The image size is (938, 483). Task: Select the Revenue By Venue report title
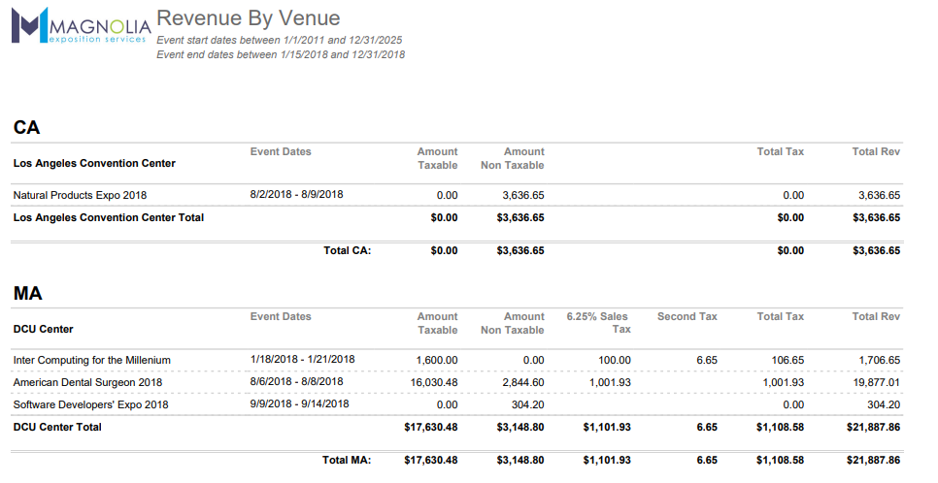tap(248, 17)
